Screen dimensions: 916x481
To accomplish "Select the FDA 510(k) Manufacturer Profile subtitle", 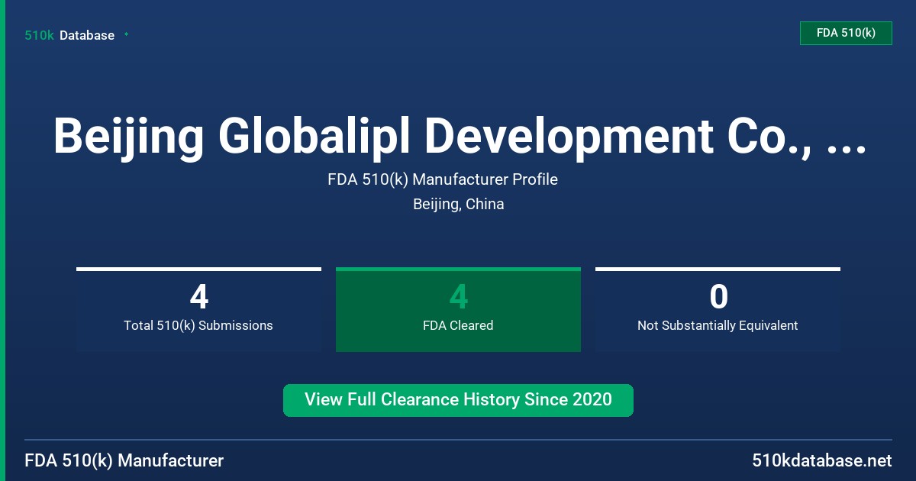I will coord(443,180).
